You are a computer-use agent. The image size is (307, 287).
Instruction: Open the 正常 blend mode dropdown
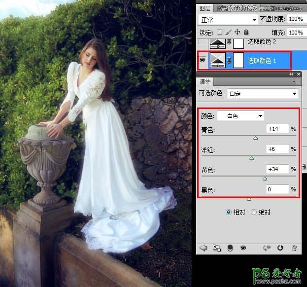click(229, 19)
